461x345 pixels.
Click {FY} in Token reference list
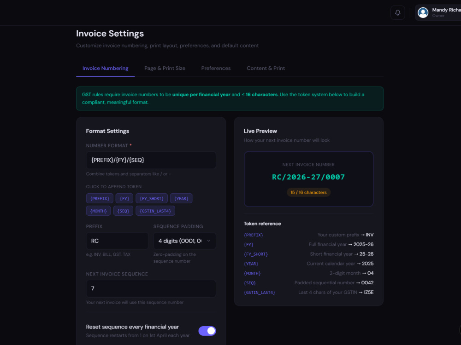tap(248, 245)
